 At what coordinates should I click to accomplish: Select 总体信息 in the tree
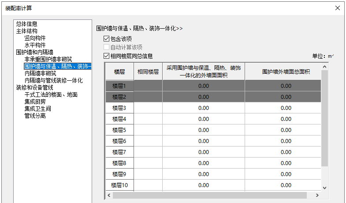point(26,24)
